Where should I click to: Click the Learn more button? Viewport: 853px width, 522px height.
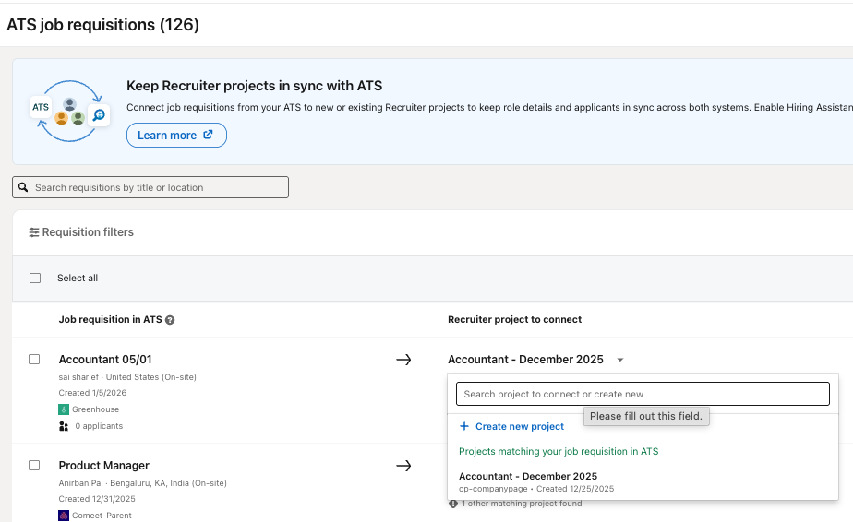(176, 136)
